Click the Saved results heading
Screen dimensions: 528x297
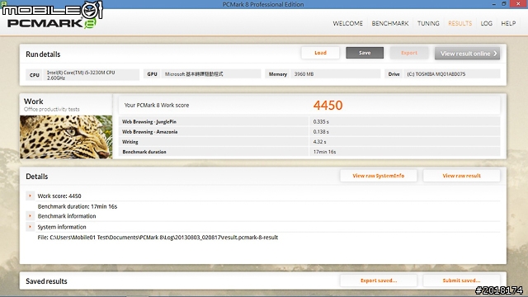point(46,281)
